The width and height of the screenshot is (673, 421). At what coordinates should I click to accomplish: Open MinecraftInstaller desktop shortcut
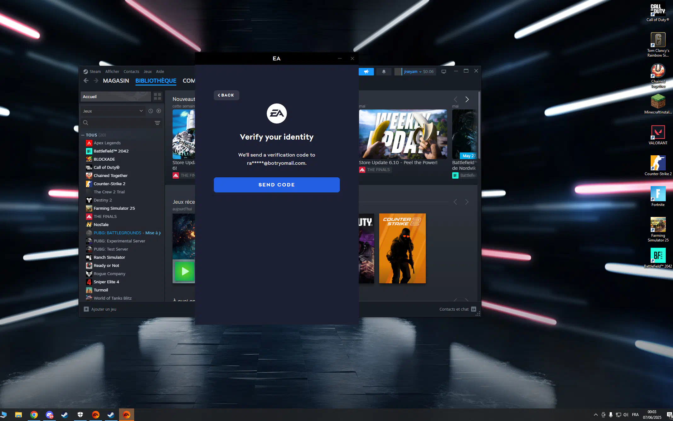(x=658, y=104)
